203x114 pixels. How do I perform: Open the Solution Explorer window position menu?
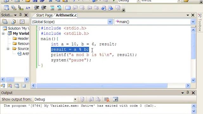pos(16,15)
